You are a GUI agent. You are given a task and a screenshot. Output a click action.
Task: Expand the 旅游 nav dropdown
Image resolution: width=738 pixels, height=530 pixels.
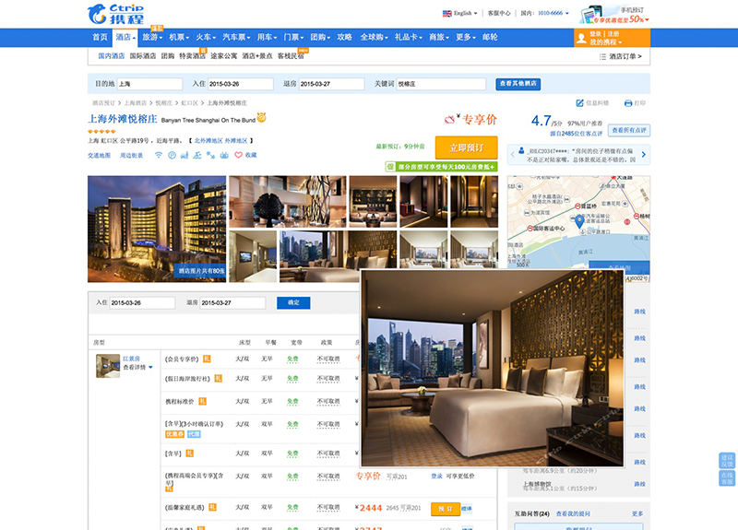point(152,37)
